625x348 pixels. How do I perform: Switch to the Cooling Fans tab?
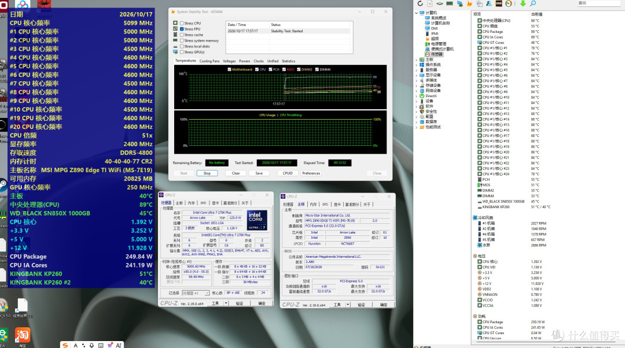(209, 61)
